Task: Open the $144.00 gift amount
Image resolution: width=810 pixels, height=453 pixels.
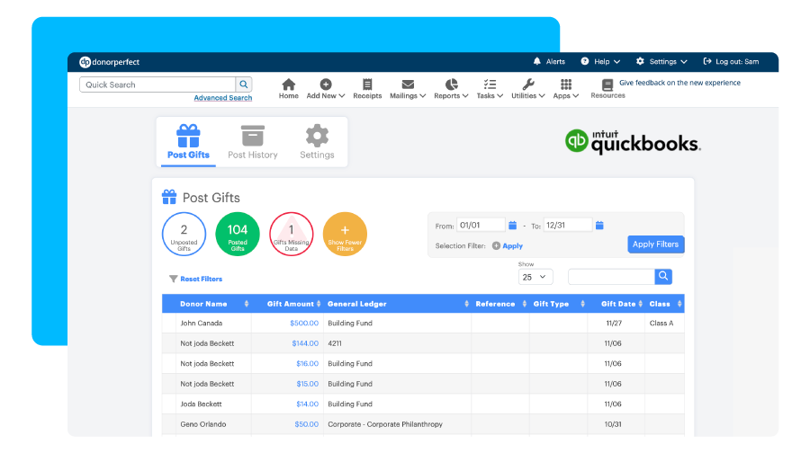Action: 305,343
